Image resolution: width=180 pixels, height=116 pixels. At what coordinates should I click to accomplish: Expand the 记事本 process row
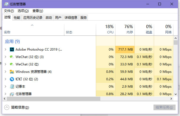pyautogui.click(x=6, y=87)
